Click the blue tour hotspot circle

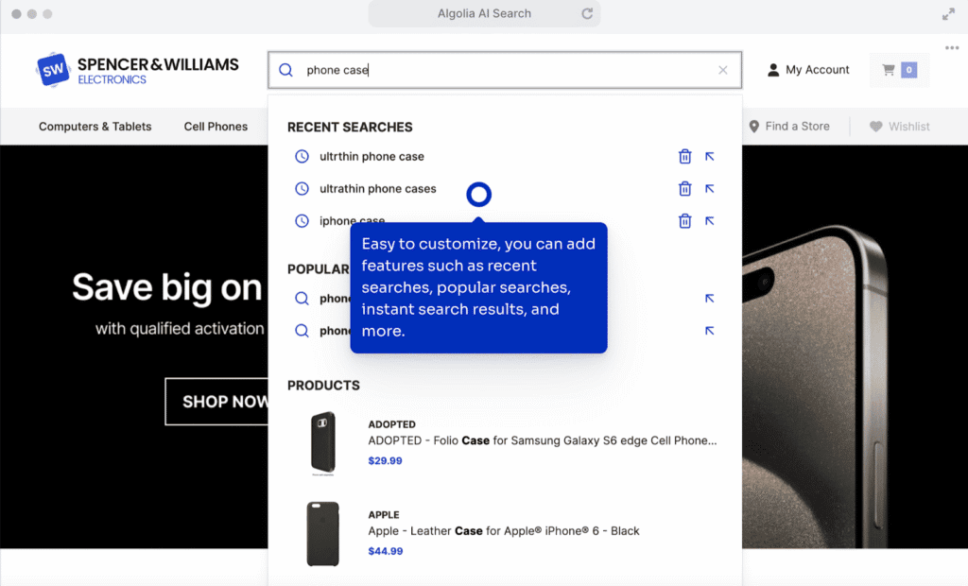[479, 195]
